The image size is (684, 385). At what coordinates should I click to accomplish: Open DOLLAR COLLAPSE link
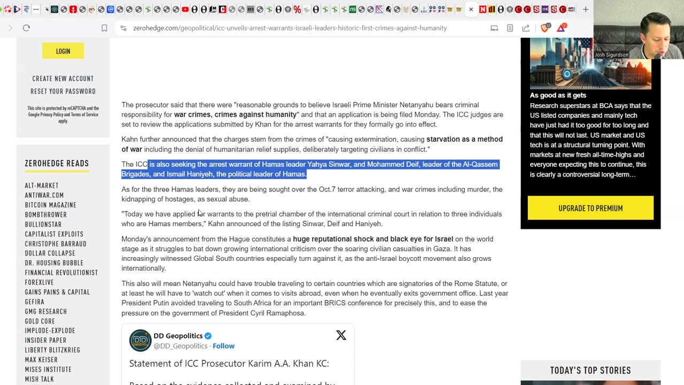tap(50, 253)
